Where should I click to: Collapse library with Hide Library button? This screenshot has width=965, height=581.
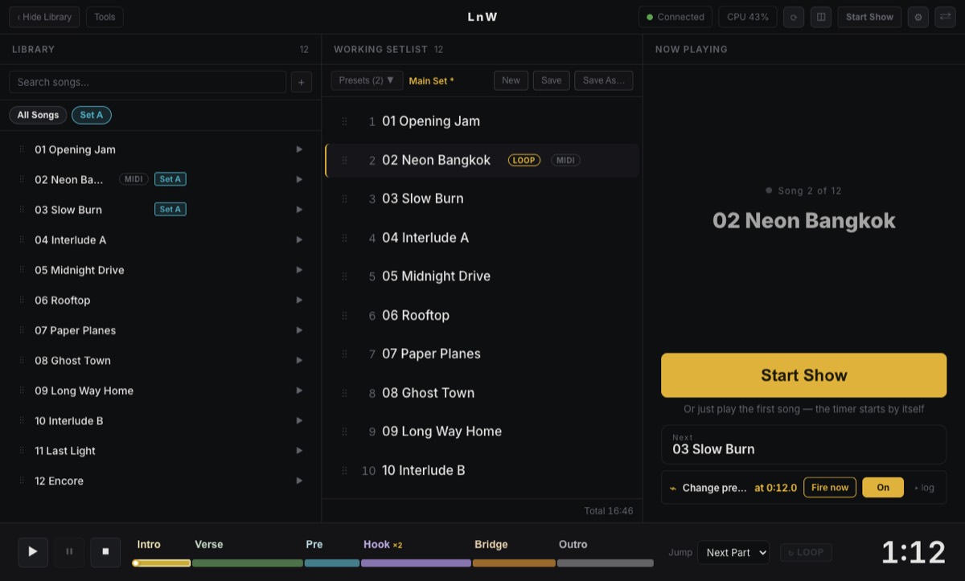tap(44, 17)
